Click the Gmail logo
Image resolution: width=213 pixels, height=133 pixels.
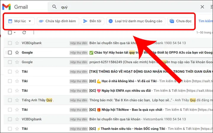(x=15, y=7)
